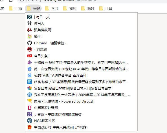
Task: Click the folder icon beside 学习
Action: coord(47,8)
